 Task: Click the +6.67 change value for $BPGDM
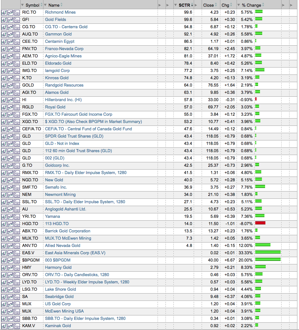(230, 260)
